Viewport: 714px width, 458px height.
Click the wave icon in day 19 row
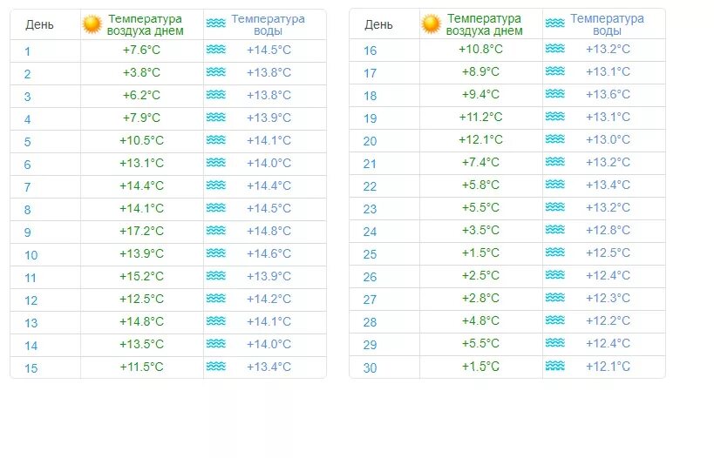tap(555, 117)
